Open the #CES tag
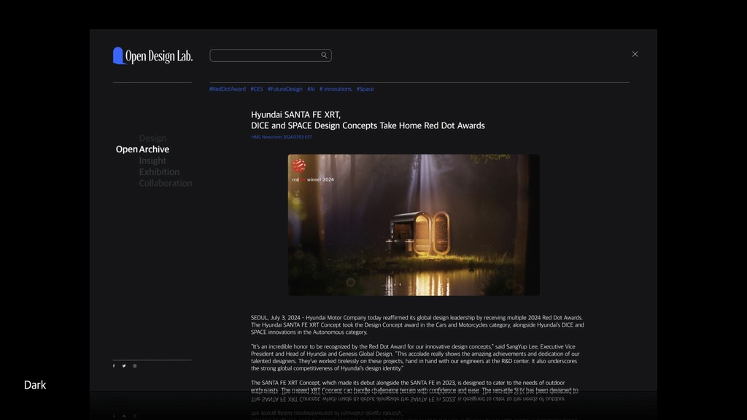Screen dimensions: 747x420 tap(257, 89)
